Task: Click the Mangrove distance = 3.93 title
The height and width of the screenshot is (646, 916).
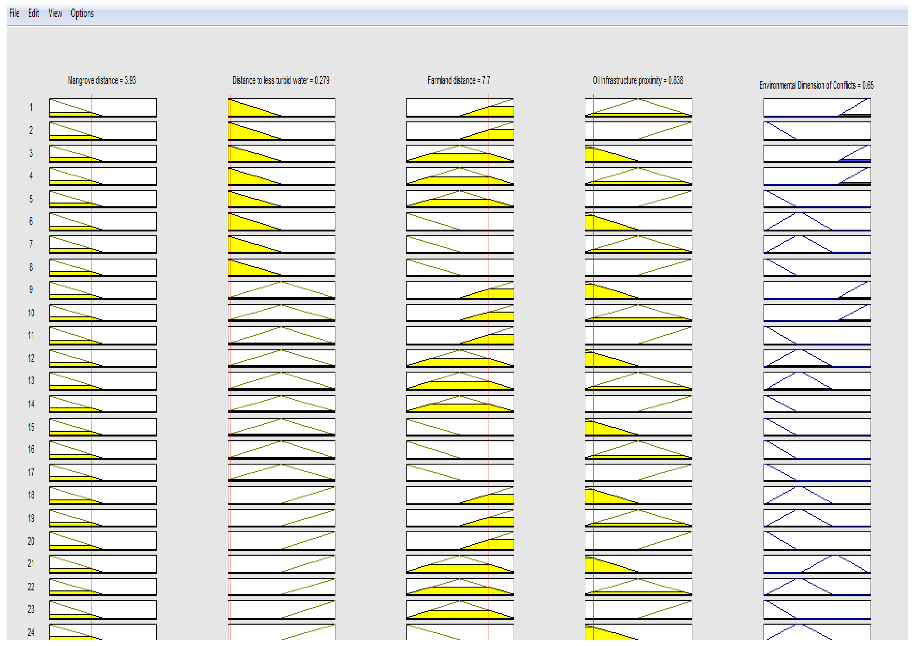Action: tap(102, 81)
